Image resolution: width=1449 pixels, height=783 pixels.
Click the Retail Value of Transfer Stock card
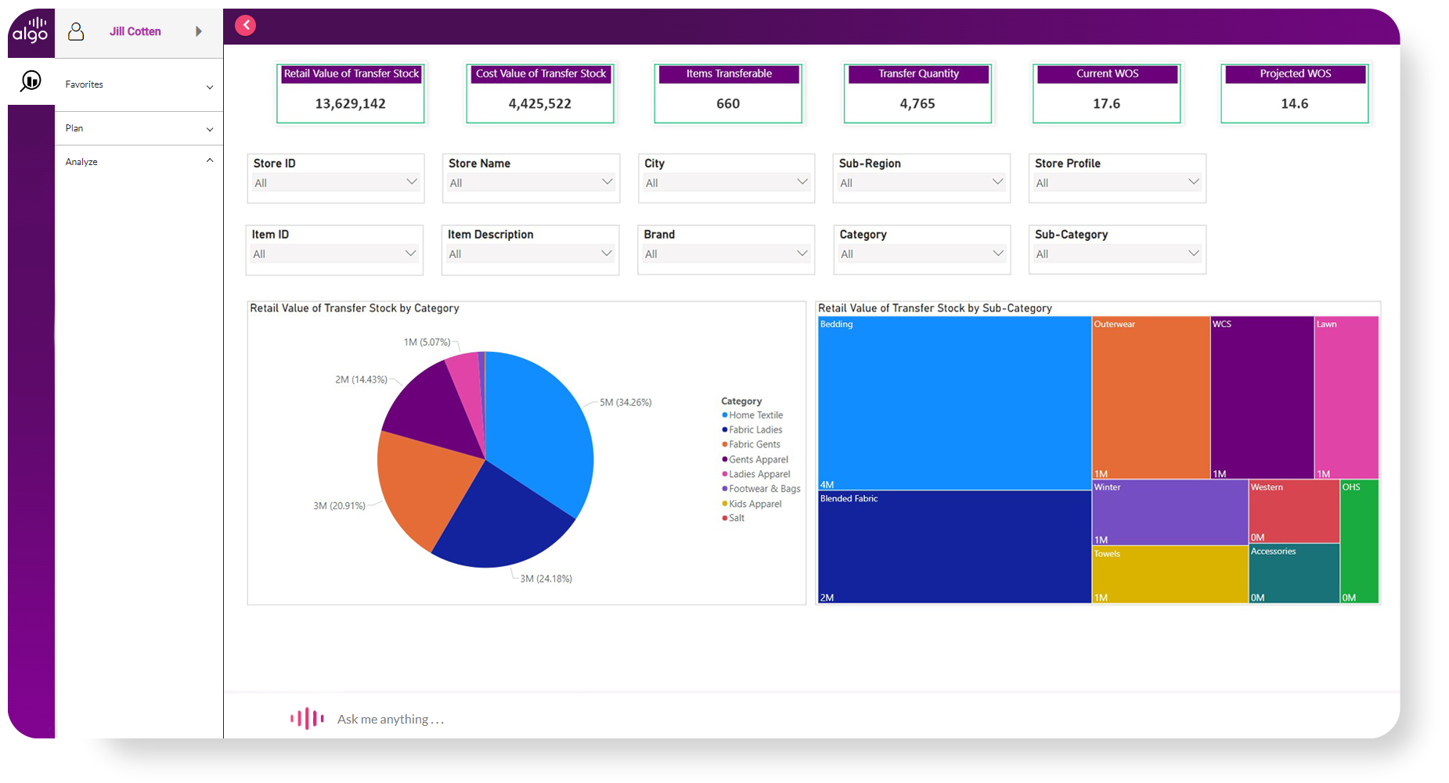pyautogui.click(x=351, y=94)
